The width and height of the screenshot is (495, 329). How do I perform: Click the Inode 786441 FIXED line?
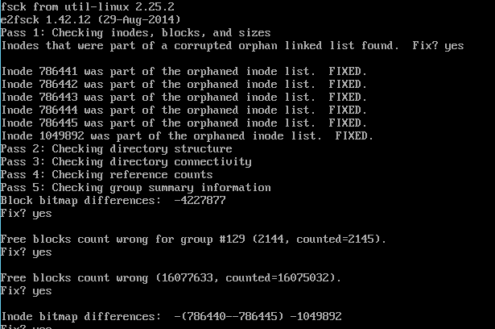pos(184,71)
